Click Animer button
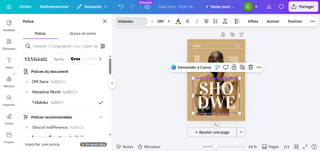The width and height of the screenshot is (320, 151). click(273, 21)
